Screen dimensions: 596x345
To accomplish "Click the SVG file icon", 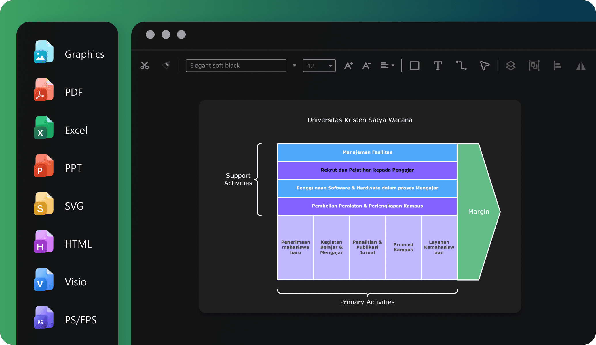I will tap(44, 204).
